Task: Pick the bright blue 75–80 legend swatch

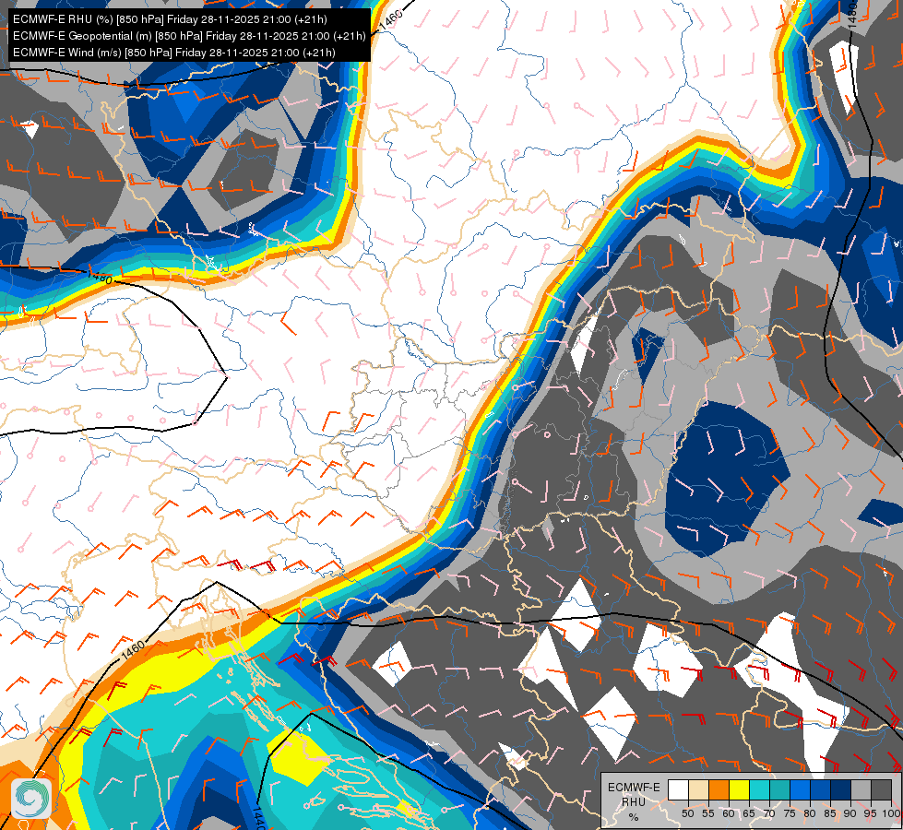Action: pyautogui.click(x=801, y=789)
